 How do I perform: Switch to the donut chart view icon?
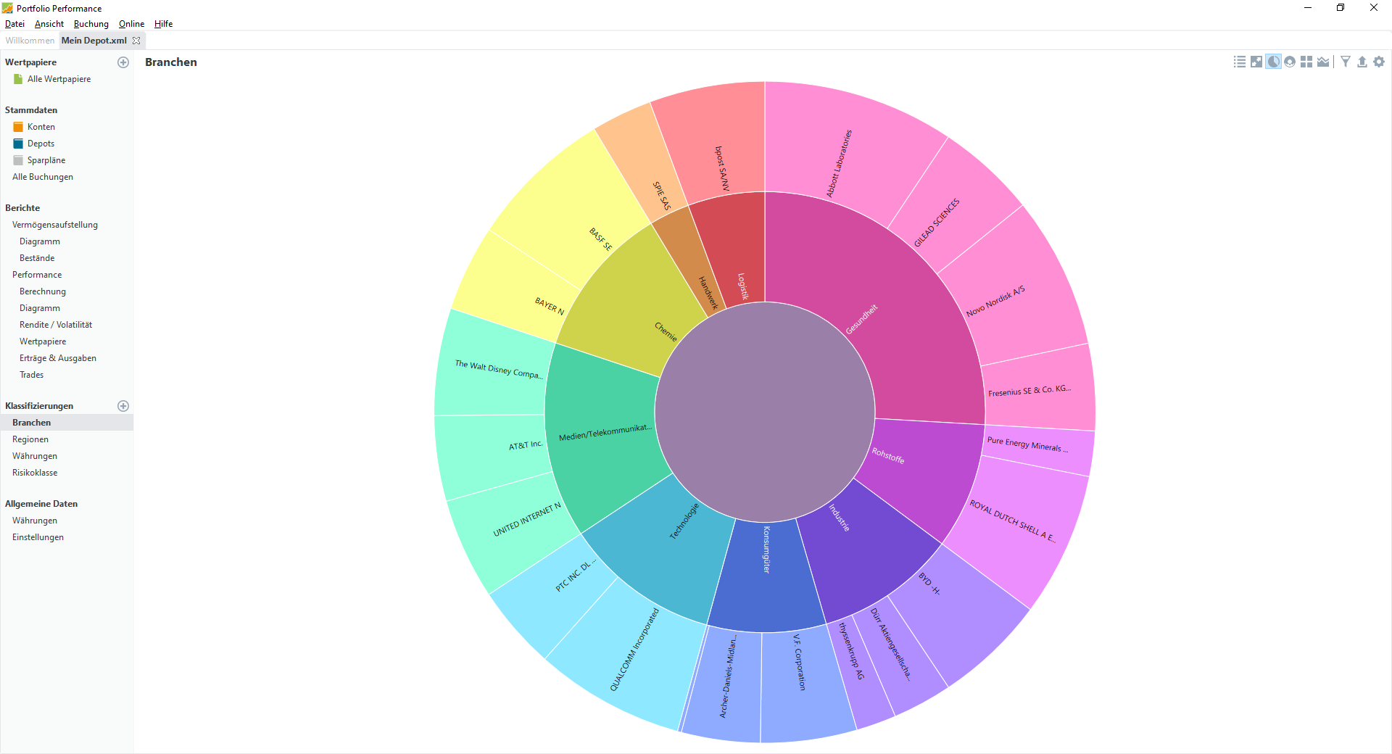click(x=1290, y=62)
